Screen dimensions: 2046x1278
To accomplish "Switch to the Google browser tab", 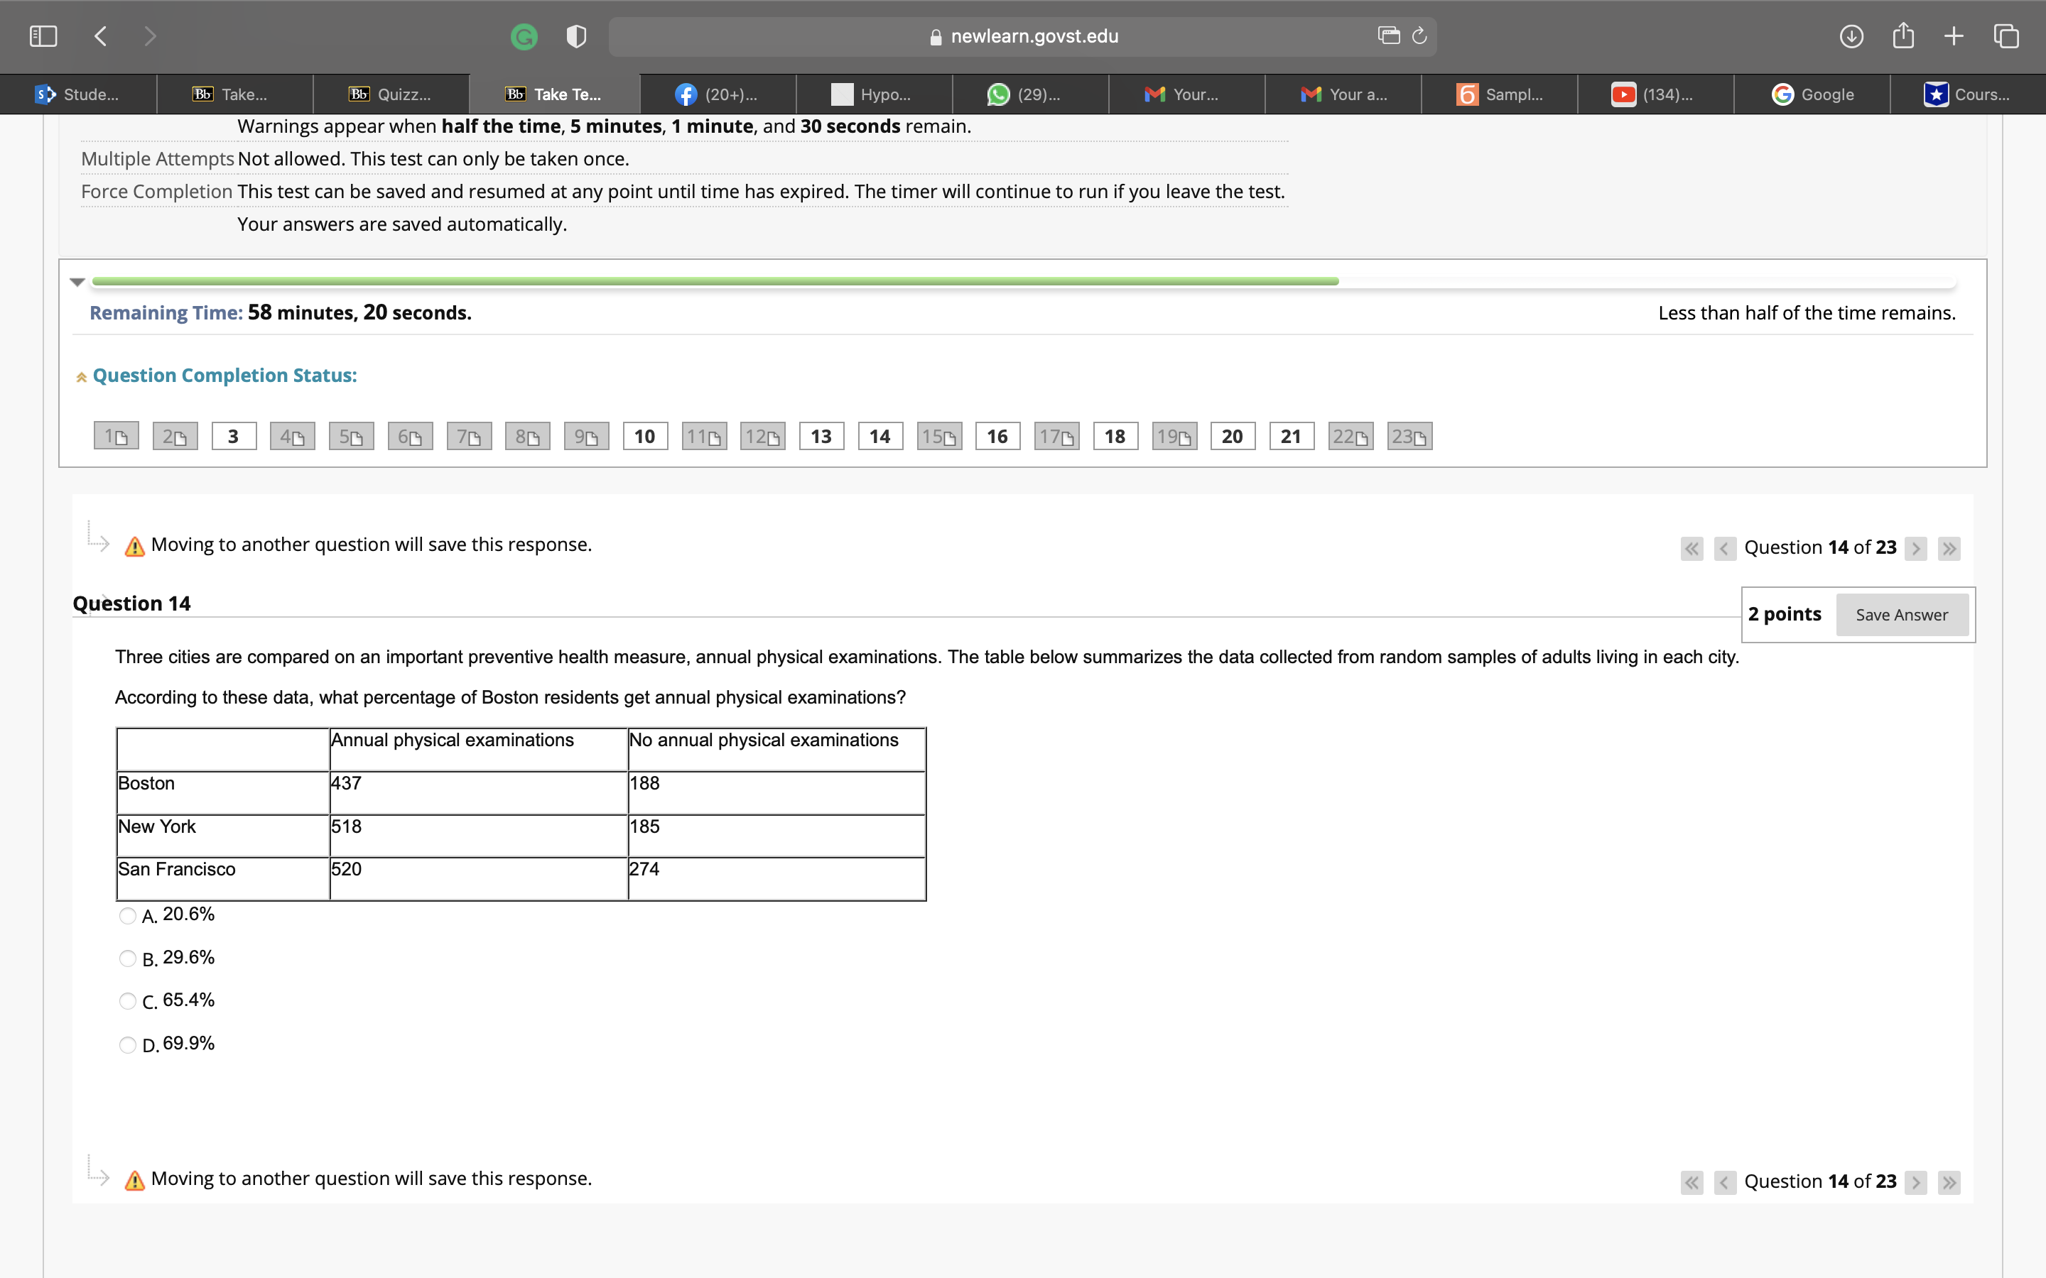I will click(1812, 94).
